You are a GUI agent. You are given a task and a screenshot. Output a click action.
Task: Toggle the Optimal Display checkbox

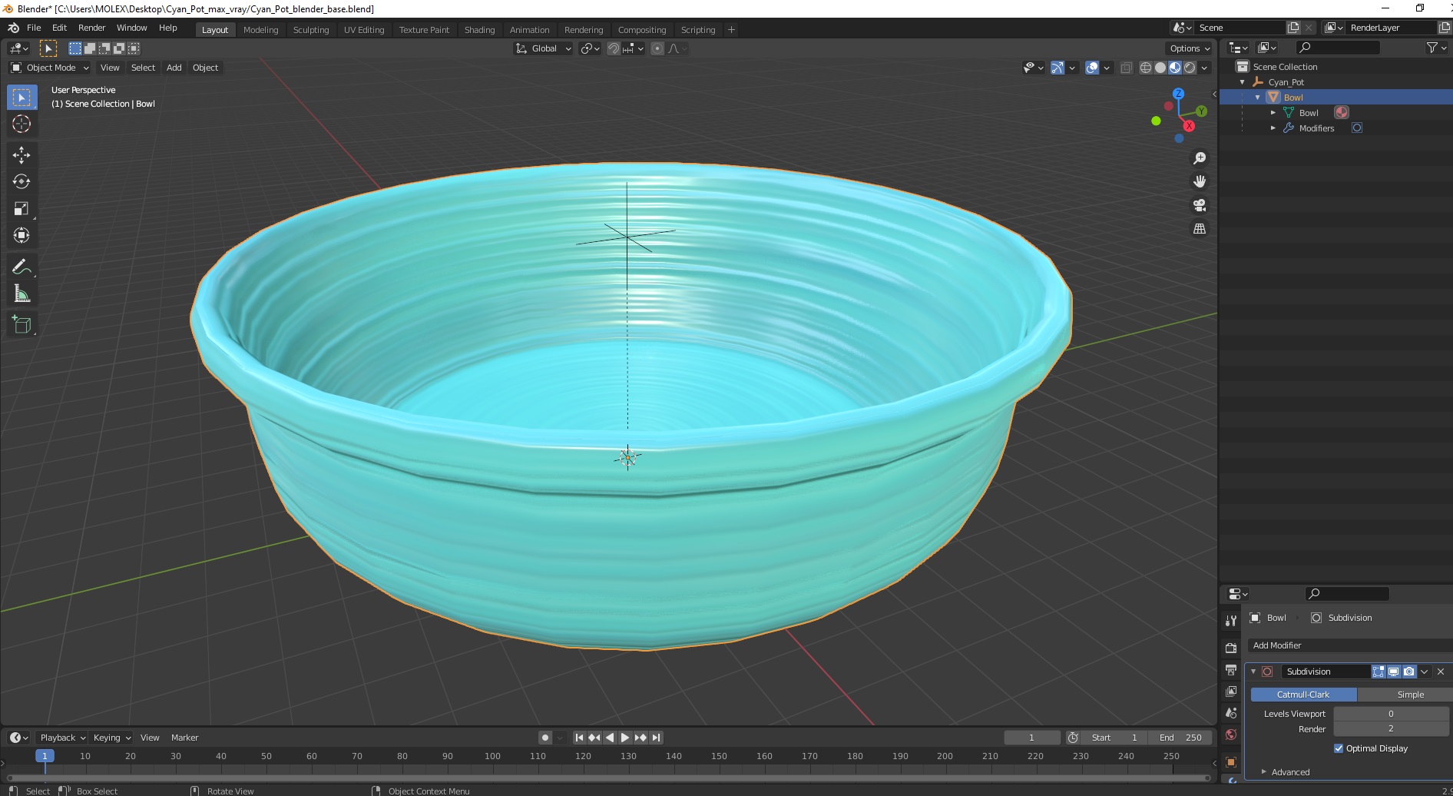1339,748
